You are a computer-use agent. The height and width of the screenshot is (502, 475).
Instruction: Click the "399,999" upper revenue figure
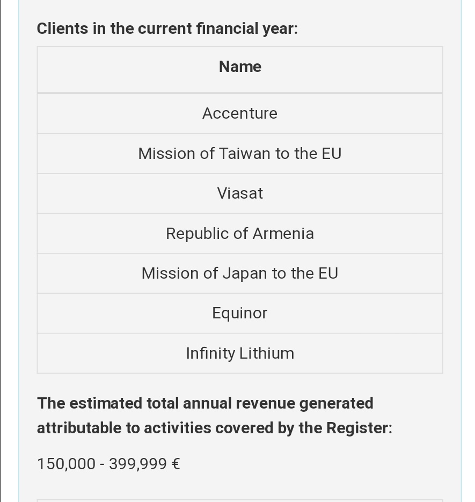[x=138, y=464]
